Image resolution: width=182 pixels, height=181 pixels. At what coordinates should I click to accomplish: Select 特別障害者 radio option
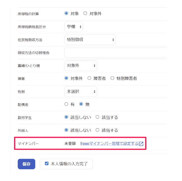pyautogui.click(x=112, y=78)
